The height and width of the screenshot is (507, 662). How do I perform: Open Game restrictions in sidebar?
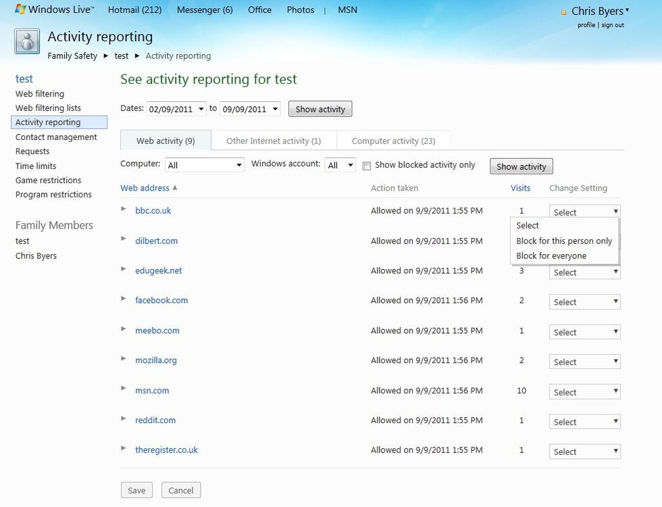pos(48,180)
